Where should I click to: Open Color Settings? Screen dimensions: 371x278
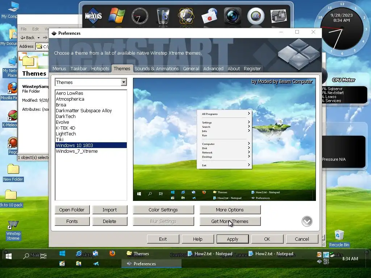163,210
